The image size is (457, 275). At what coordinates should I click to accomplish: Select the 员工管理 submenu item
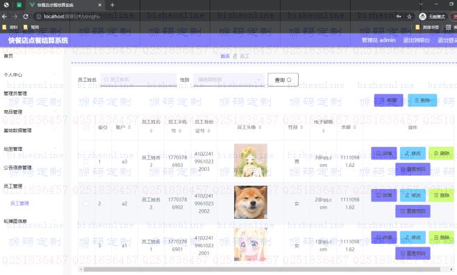19,203
